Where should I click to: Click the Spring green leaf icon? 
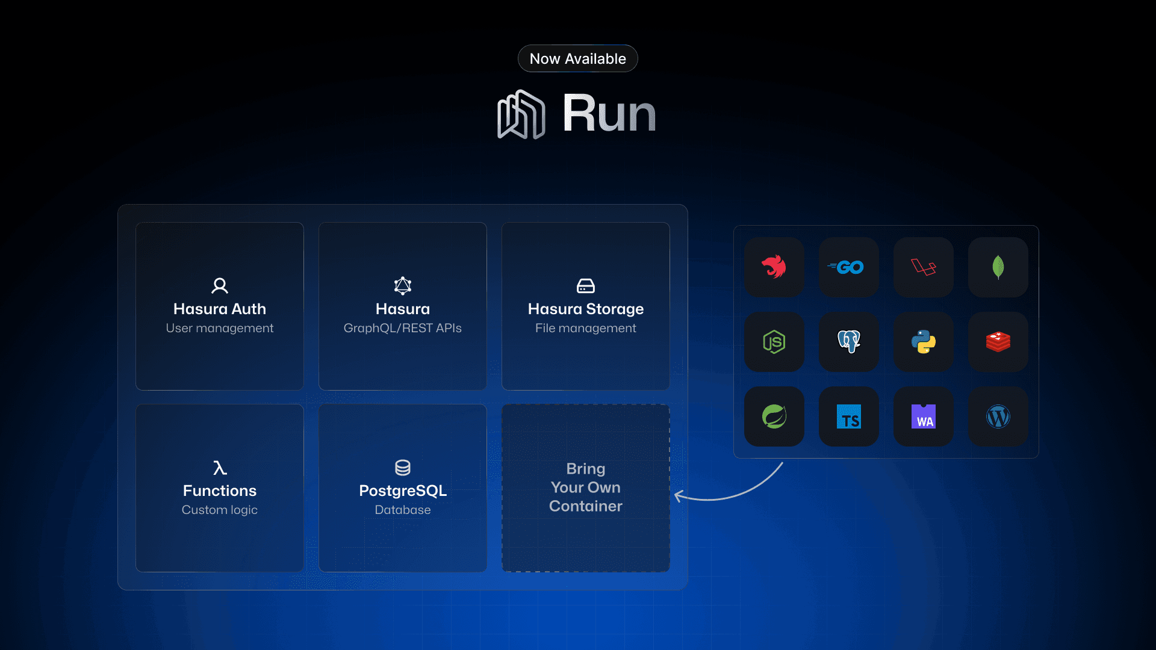coord(774,416)
